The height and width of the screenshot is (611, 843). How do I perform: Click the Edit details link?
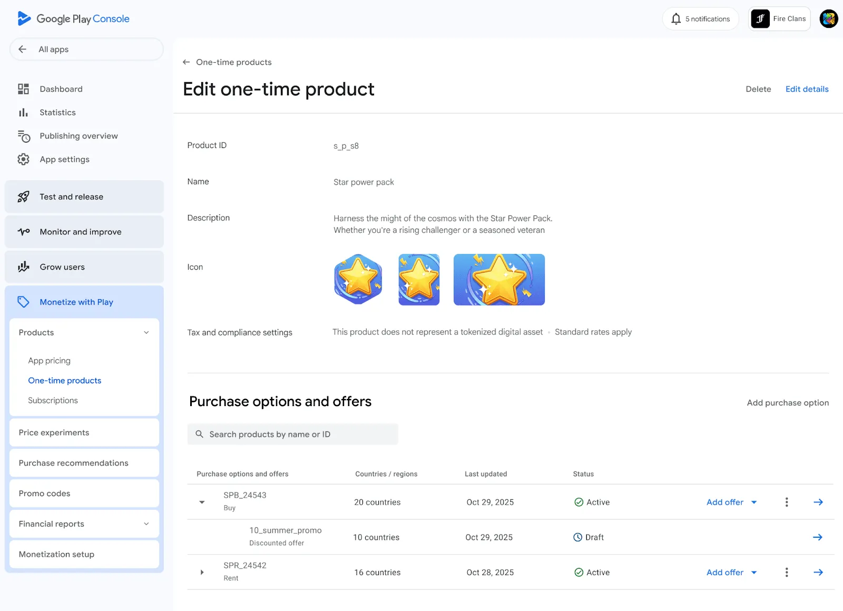(x=807, y=89)
